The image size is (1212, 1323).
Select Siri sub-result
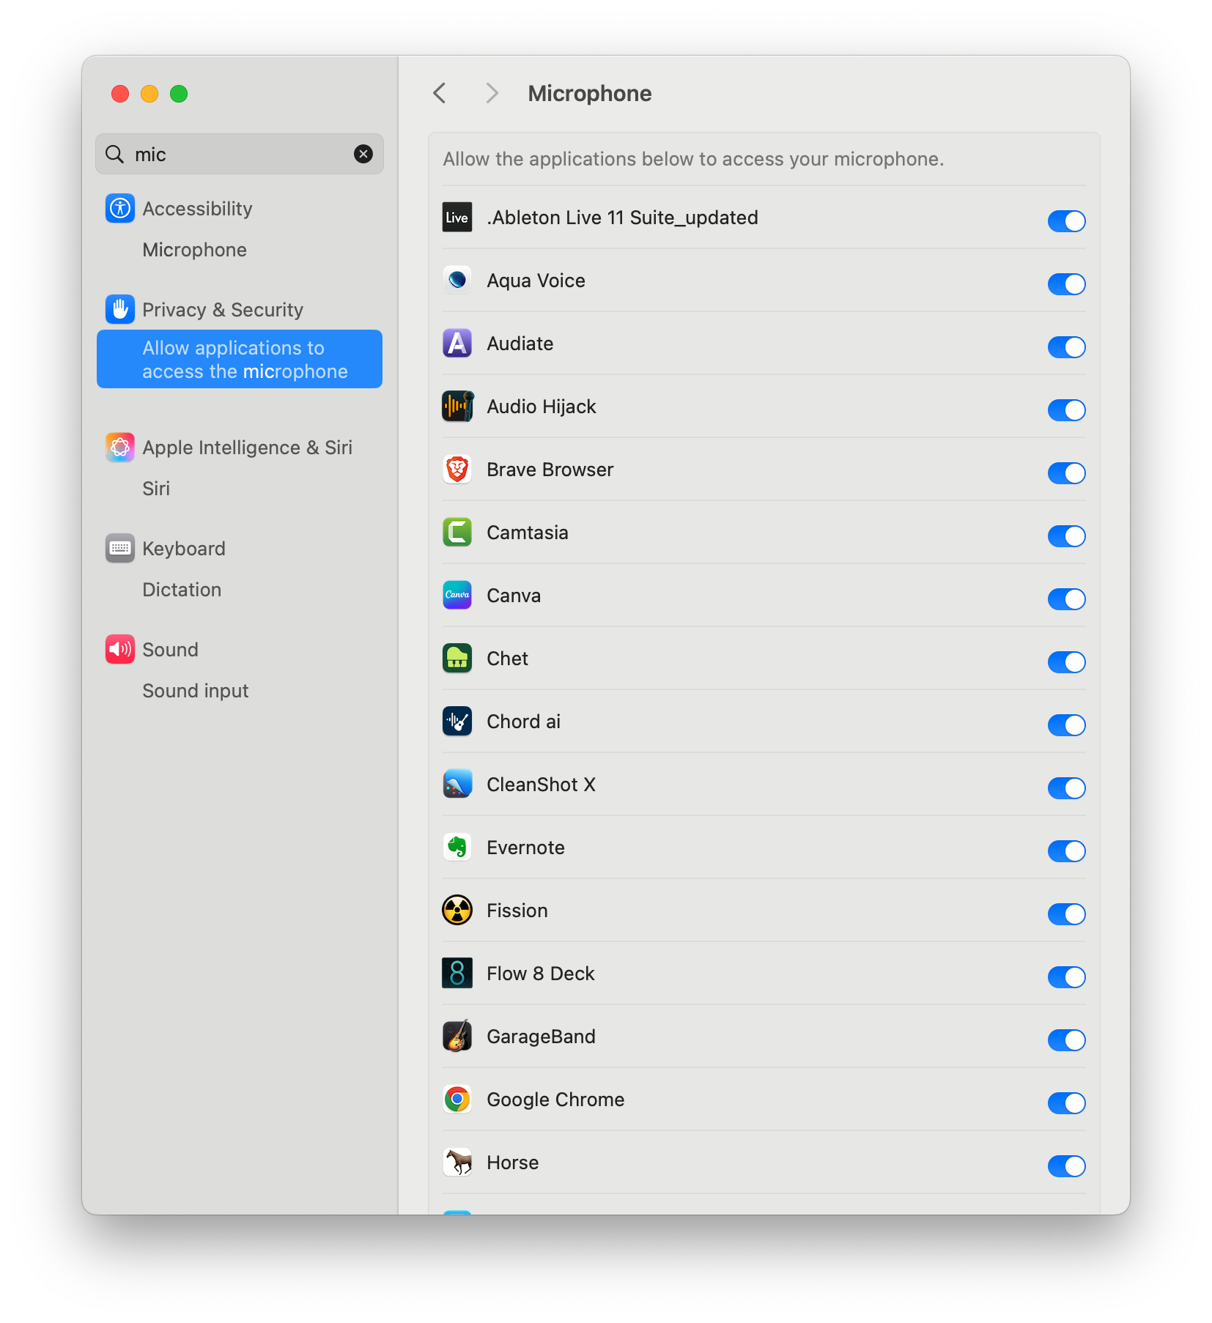coord(156,489)
